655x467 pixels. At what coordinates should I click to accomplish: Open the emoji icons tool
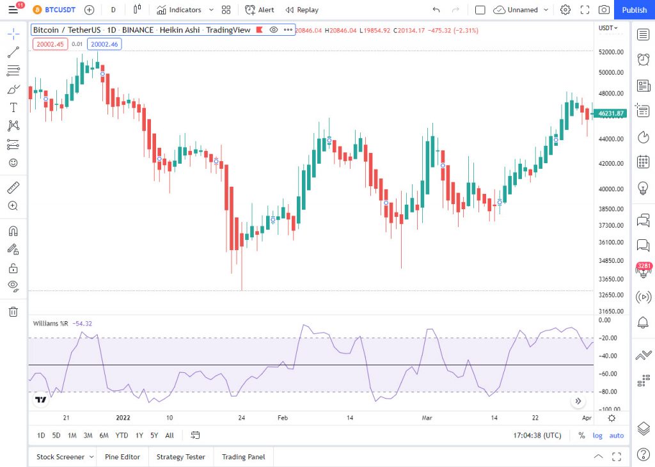pos(13,162)
